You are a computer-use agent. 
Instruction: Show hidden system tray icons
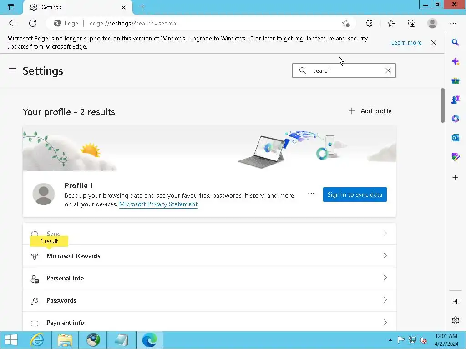point(390,340)
